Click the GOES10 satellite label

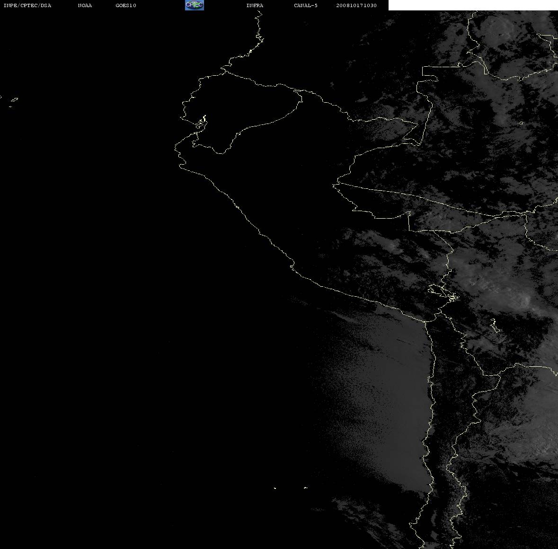126,5
